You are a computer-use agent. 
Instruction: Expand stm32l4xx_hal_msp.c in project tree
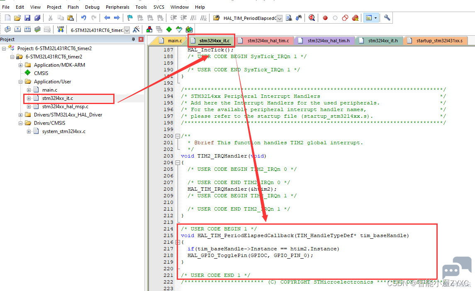coord(29,107)
